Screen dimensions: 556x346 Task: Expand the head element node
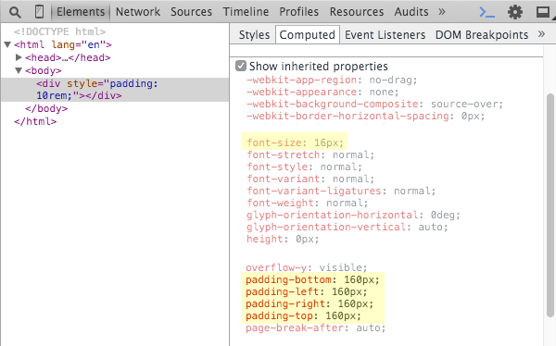(19, 57)
